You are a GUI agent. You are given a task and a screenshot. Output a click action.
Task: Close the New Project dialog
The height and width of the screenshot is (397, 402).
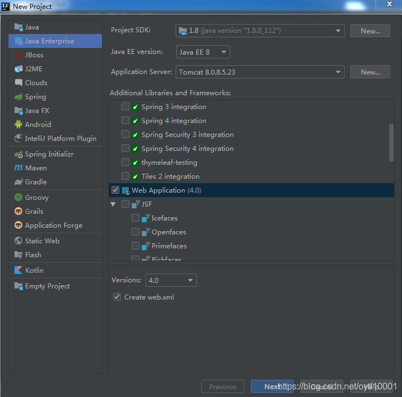click(389, 4)
